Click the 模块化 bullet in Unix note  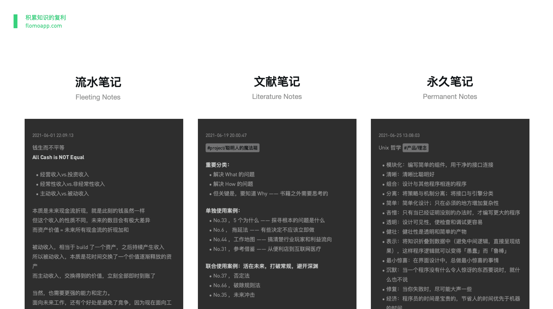(440, 165)
